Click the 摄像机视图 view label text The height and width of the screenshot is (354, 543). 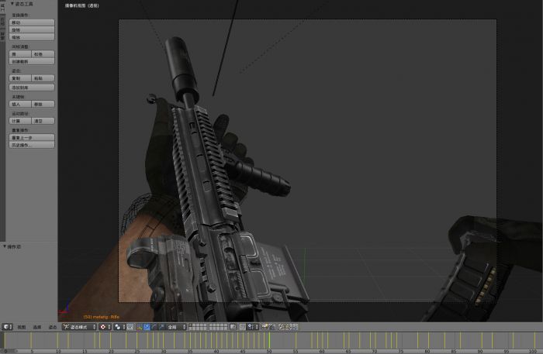[81, 5]
